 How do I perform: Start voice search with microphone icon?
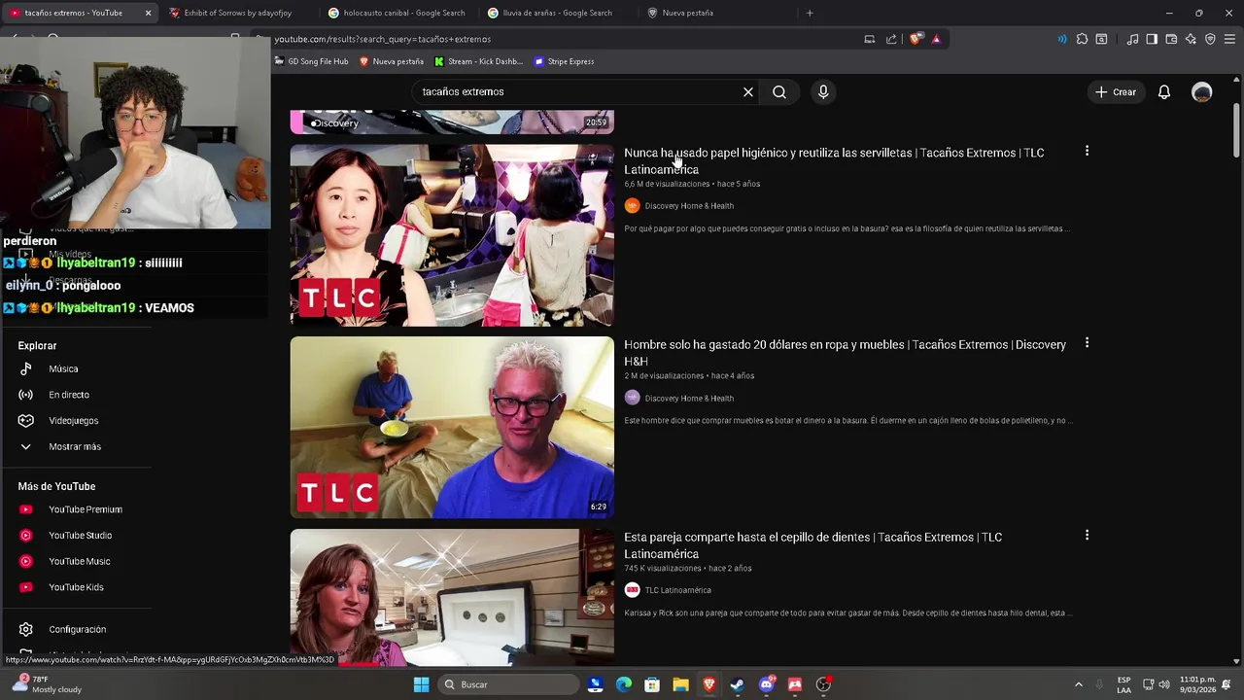[x=823, y=91]
